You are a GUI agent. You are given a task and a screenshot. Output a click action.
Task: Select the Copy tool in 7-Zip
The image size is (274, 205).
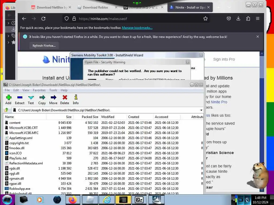[x=42, y=100]
